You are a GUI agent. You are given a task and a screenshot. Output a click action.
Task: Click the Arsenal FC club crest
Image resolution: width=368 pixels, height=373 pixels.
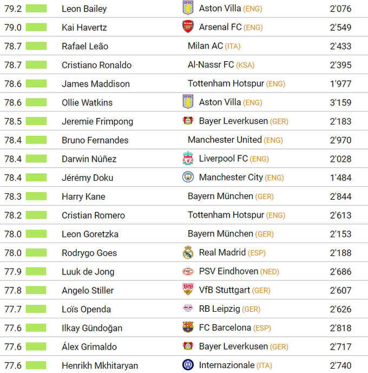pyautogui.click(x=188, y=27)
